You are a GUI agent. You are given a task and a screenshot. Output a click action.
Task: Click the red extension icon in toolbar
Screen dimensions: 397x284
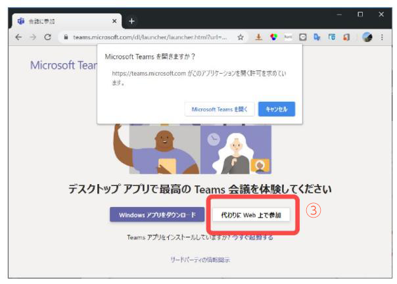click(x=346, y=37)
